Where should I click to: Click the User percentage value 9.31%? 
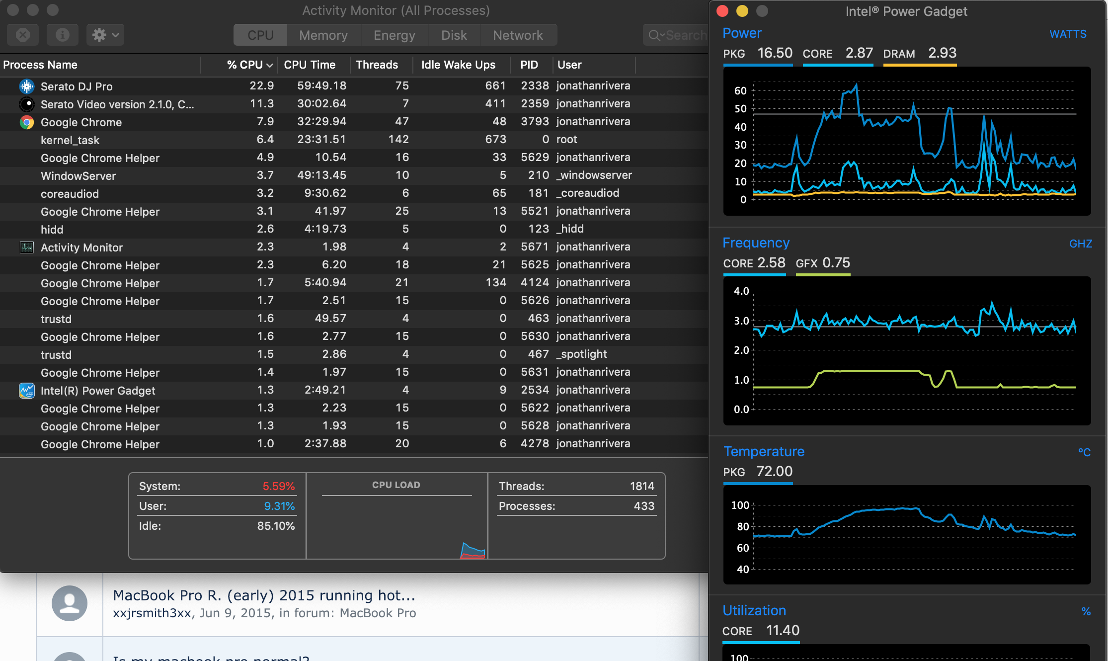click(279, 506)
